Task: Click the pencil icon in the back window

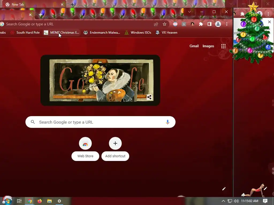Action: pos(265,188)
